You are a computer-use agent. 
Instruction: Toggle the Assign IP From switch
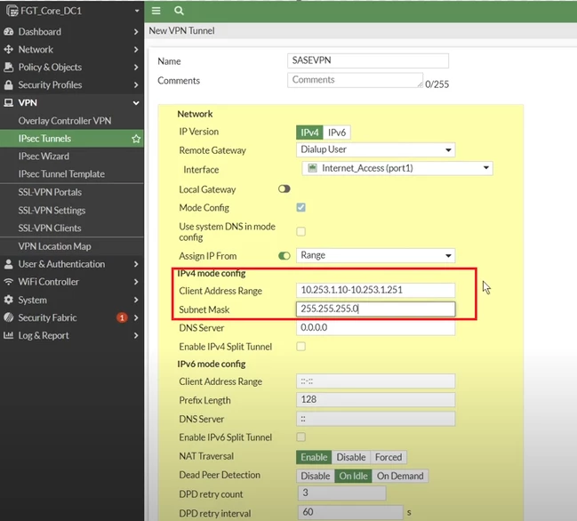pyautogui.click(x=284, y=256)
